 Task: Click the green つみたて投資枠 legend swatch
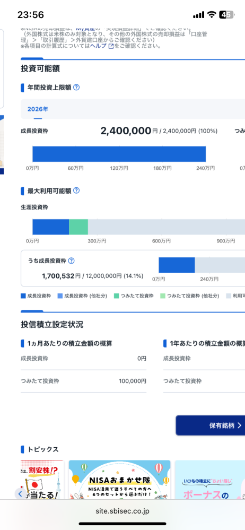[x=117, y=296]
